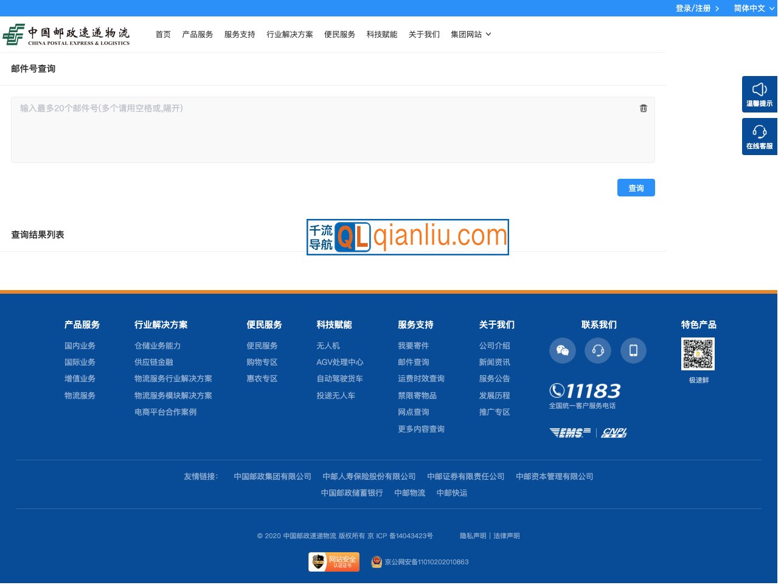This screenshot has height=585, width=781.
Task: Scan the 极速鲜 QR code thumbnail
Action: click(x=698, y=353)
